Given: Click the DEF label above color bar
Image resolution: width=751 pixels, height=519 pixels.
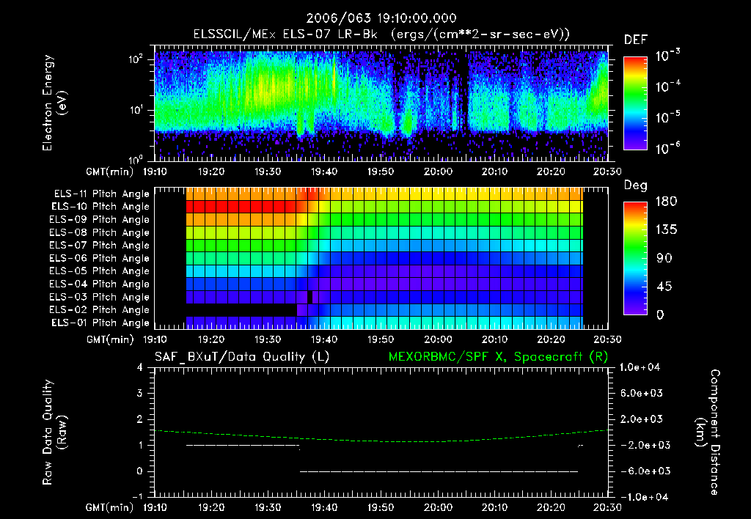Looking at the screenshot, I should [x=636, y=40].
